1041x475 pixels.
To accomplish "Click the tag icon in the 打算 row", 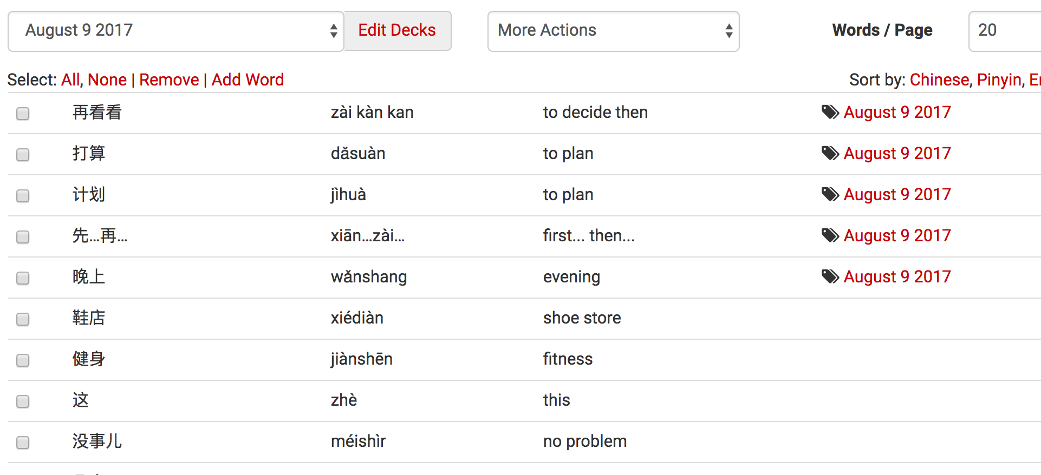I will pos(830,153).
